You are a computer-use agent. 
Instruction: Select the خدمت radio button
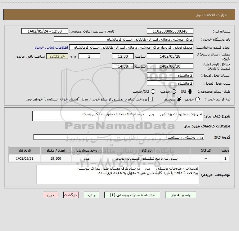point(174,91)
